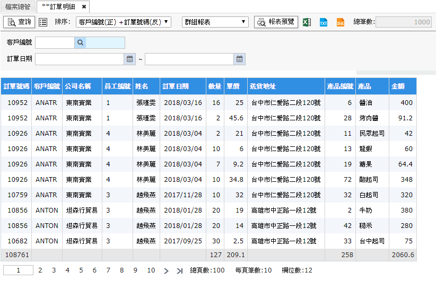Click the total amount 2060.6 cell
This screenshot has width=436, height=281.
403,255
